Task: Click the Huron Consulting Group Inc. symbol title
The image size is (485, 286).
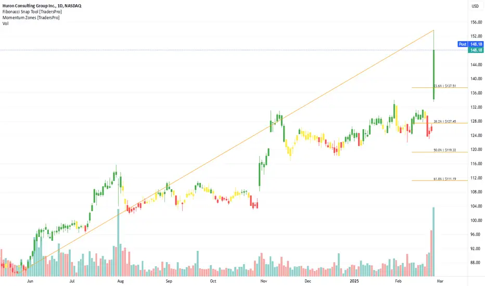Action: [x=42, y=6]
